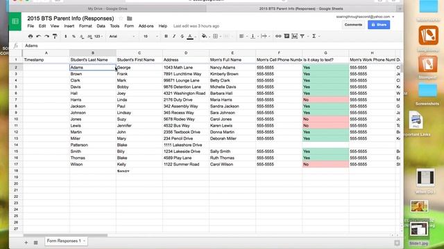
Task: Open the Add-ons menu
Action: 146,26
